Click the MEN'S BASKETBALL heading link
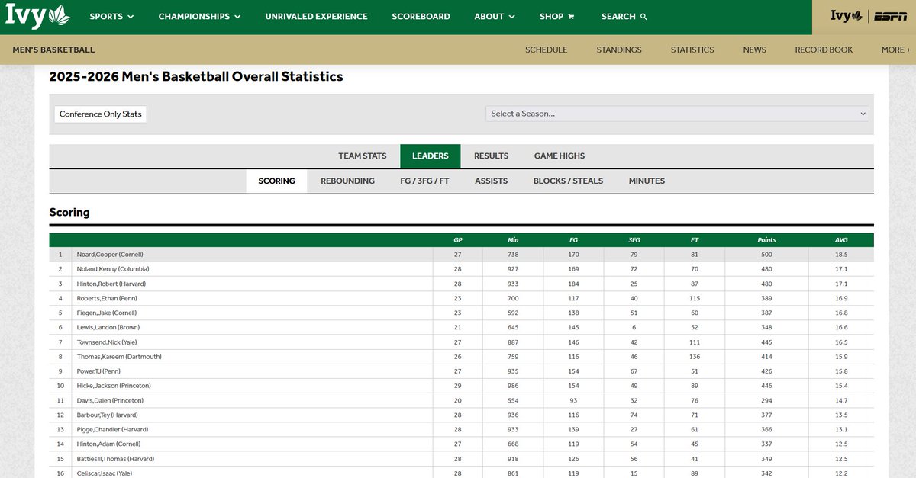916x478 pixels. 53,50
